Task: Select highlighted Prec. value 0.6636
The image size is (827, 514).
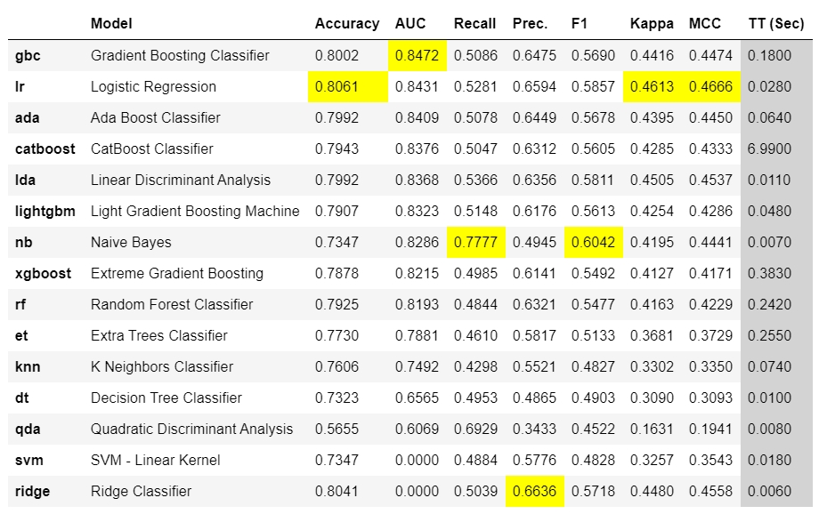Action: pyautogui.click(x=534, y=491)
